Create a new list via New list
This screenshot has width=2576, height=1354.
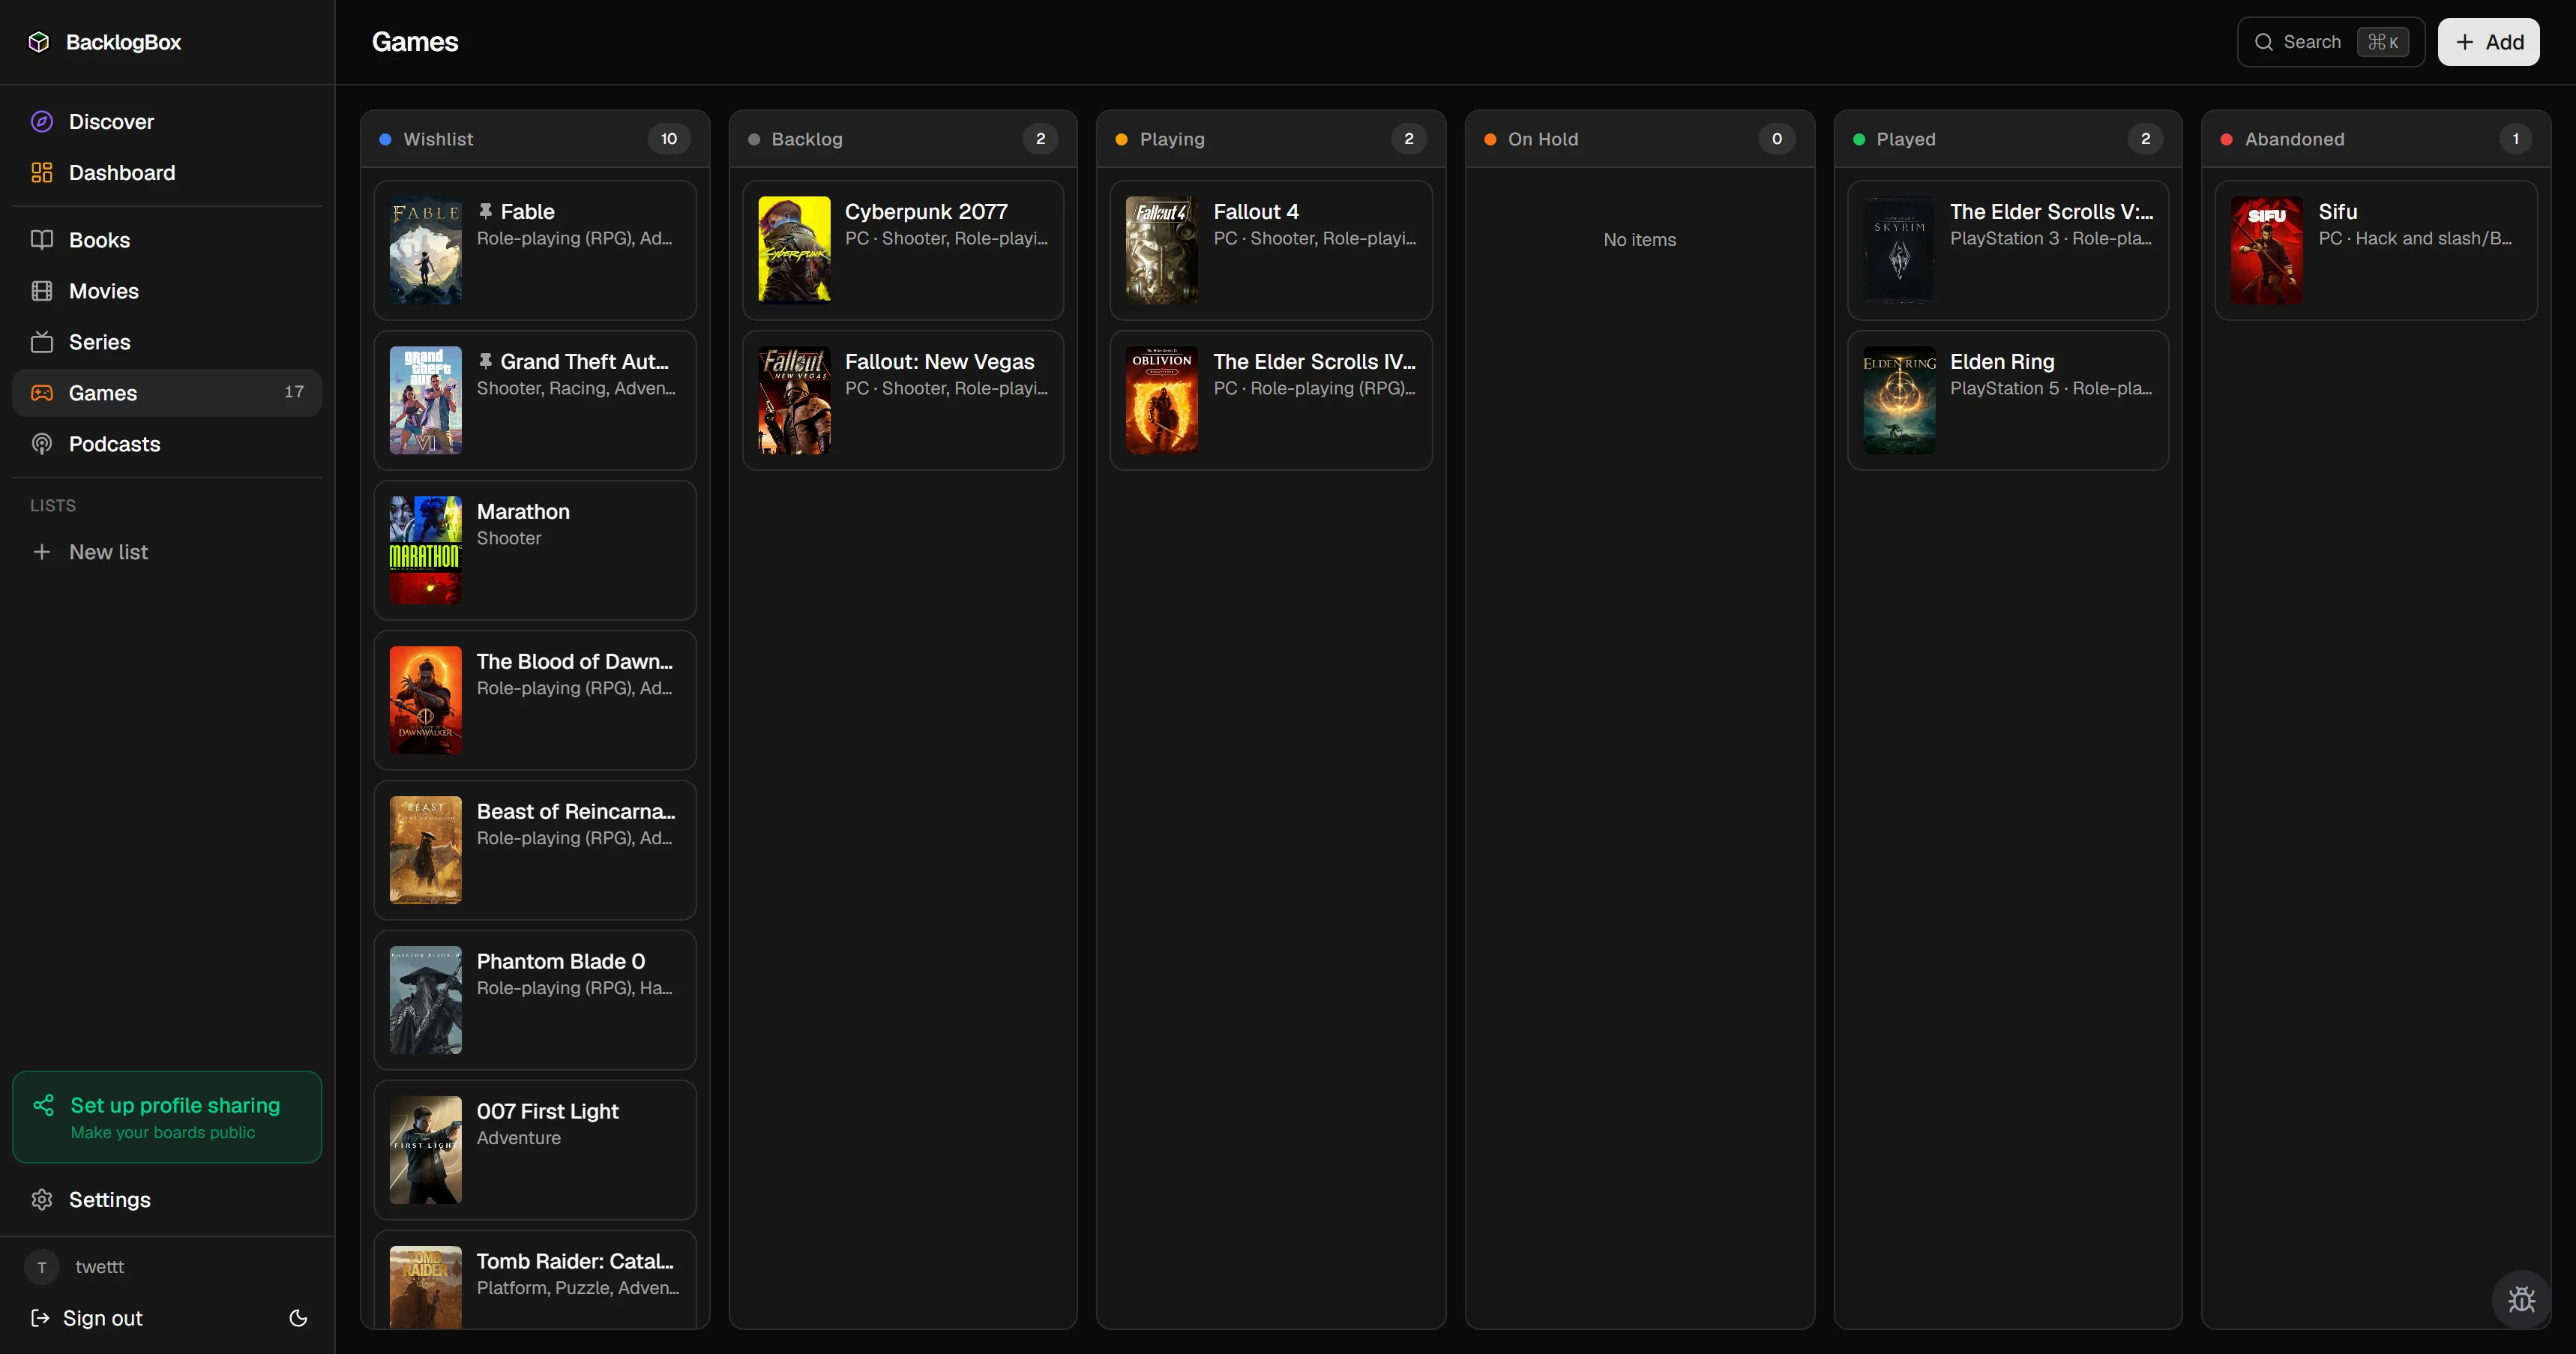(107, 551)
